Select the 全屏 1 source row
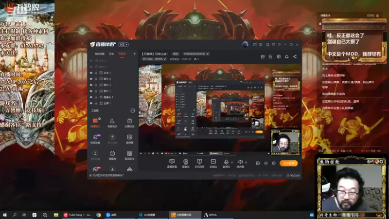 [113, 103]
